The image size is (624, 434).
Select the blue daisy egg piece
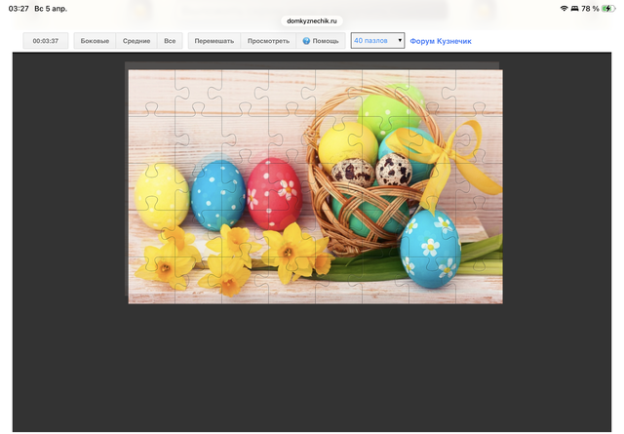point(429,246)
